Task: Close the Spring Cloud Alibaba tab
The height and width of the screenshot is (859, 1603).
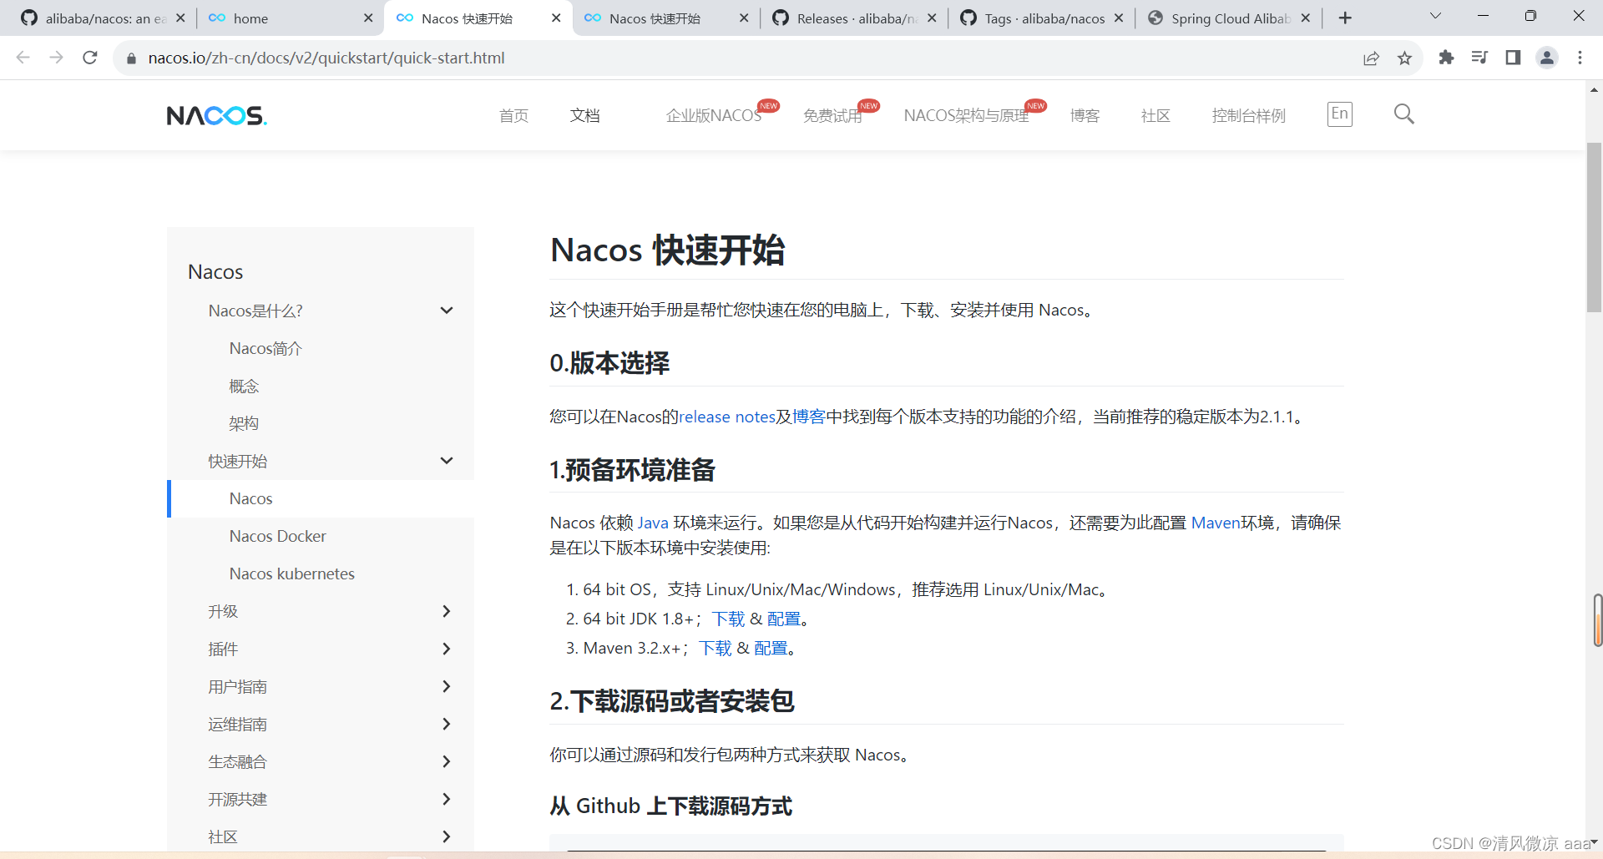Action: point(1306,18)
